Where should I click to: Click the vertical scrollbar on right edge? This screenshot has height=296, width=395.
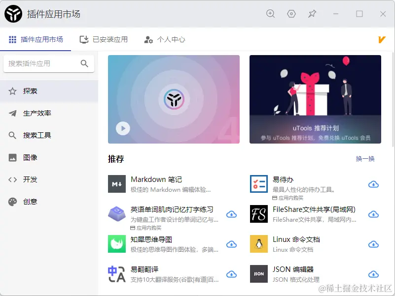click(393, 99)
